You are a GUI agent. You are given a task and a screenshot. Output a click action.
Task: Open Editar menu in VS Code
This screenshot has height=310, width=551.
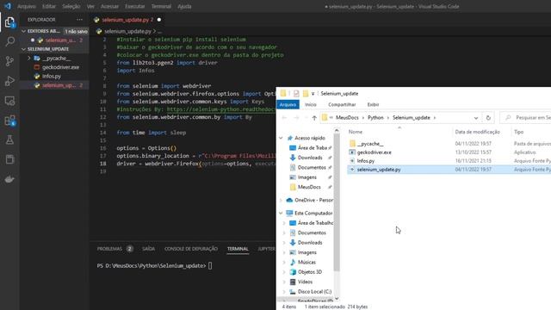coord(49,6)
